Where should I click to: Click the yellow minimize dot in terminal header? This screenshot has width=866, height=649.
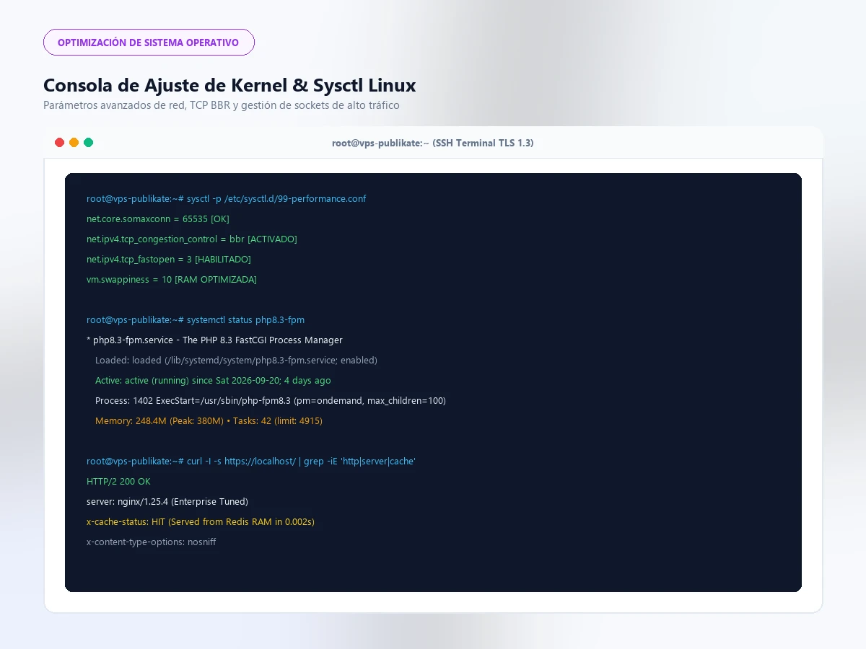[74, 143]
